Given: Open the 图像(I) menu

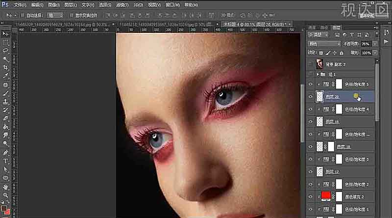Looking at the screenshot, I should point(53,5).
